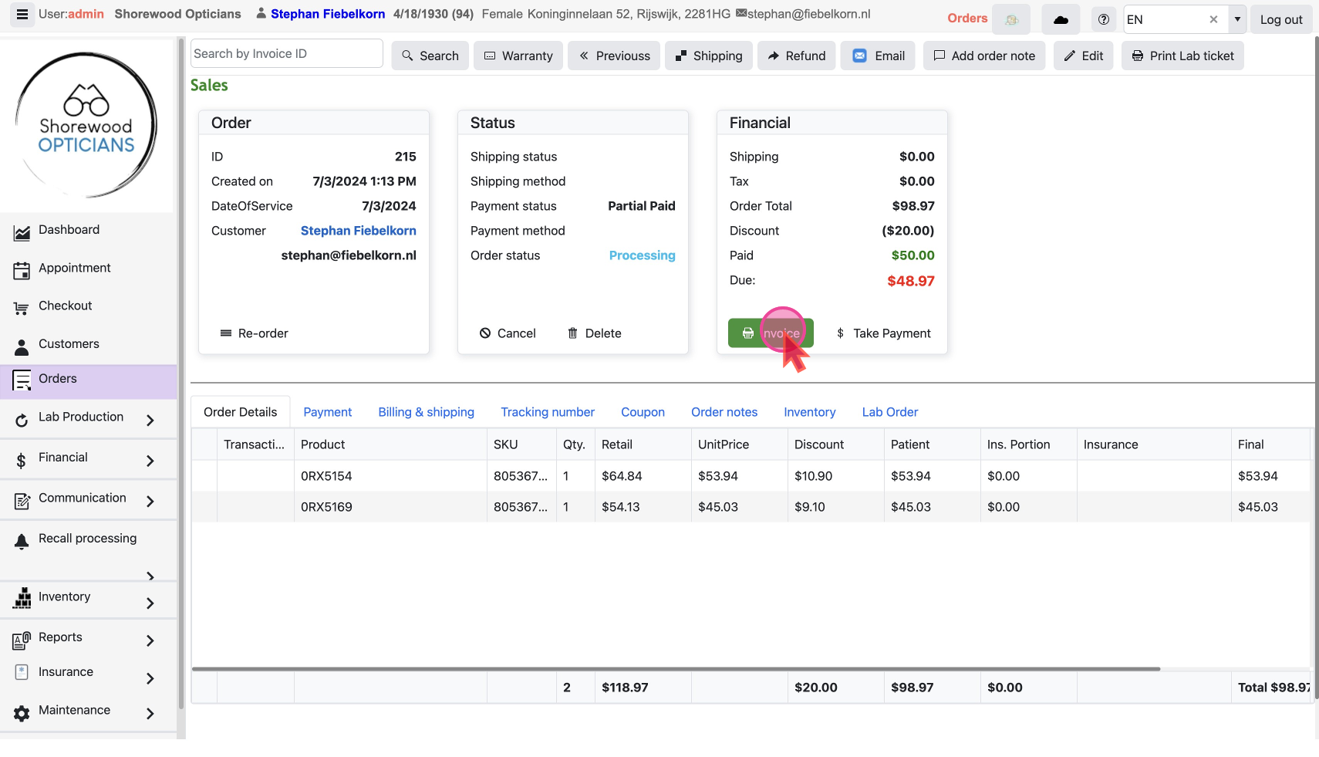
Task: Click the Take Payment button
Action: coord(883,333)
